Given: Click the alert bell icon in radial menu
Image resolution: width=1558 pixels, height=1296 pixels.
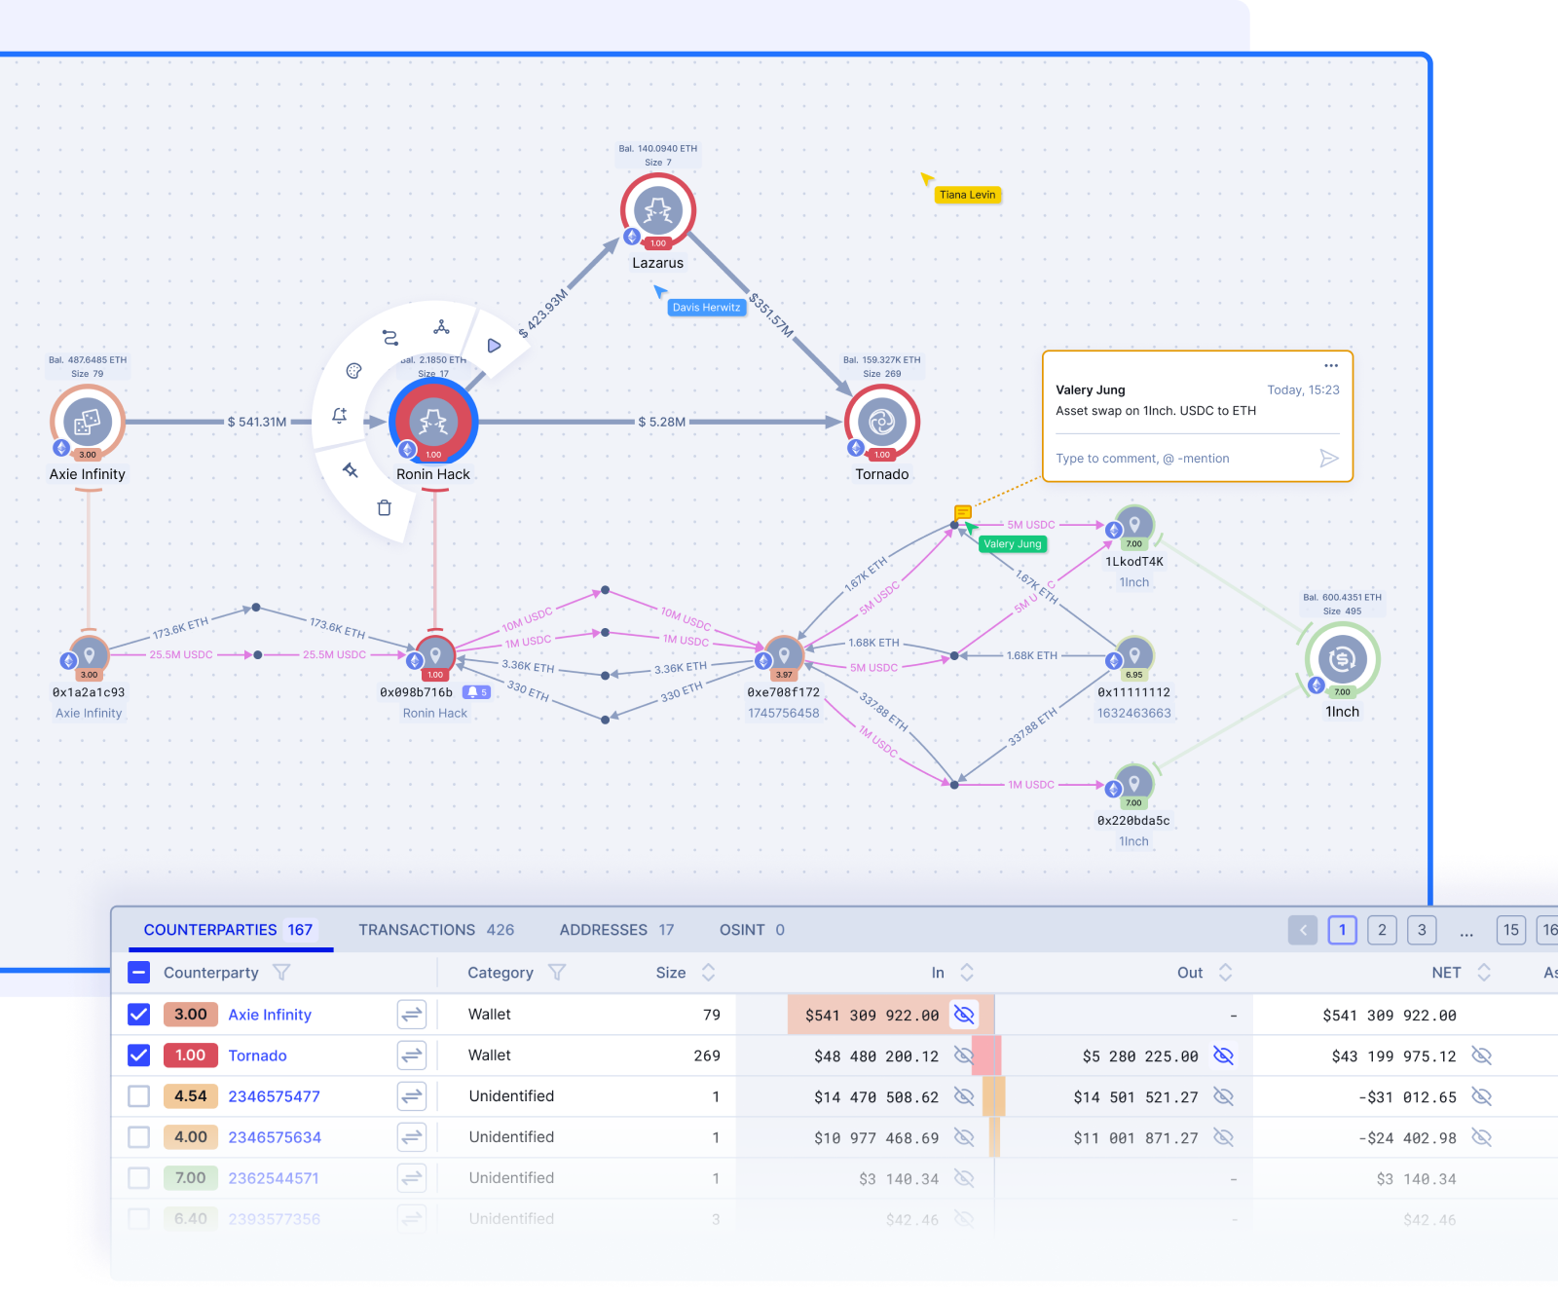Looking at the screenshot, I should tap(339, 416).
